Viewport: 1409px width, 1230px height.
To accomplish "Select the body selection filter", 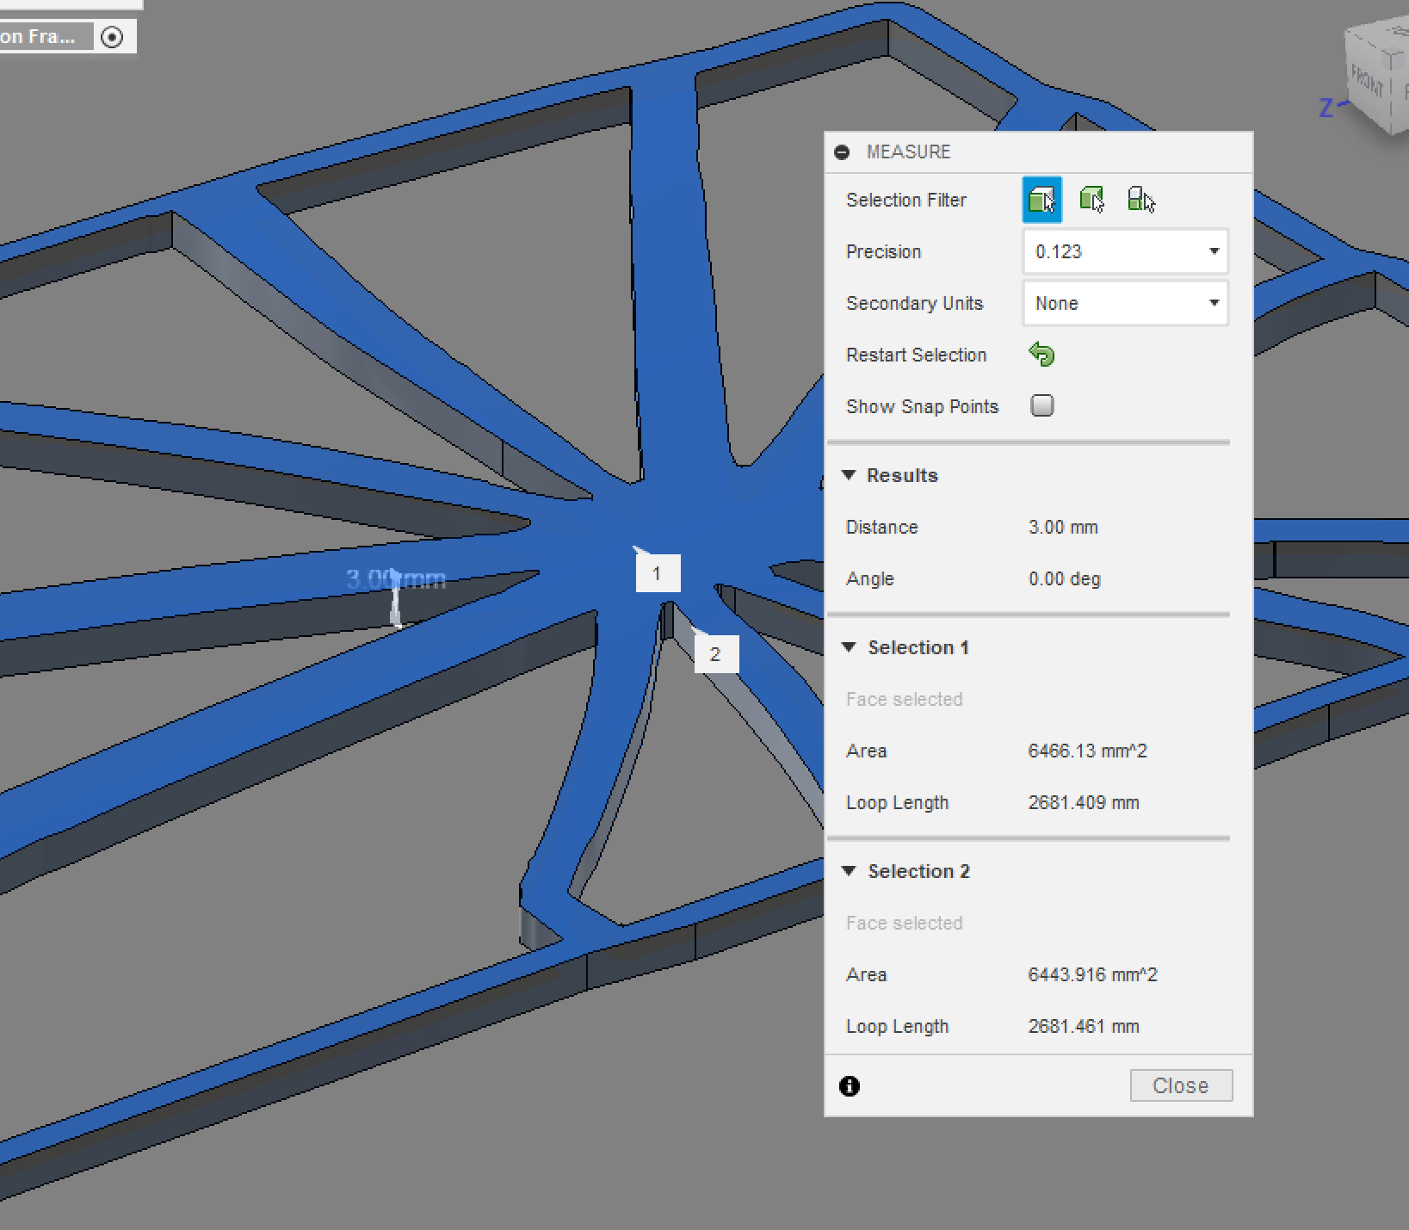I will click(1091, 199).
